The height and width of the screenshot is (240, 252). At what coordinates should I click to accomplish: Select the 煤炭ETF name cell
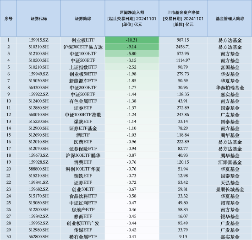click(83, 121)
